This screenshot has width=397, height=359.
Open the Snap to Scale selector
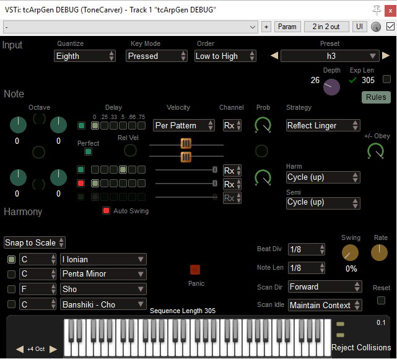pos(35,242)
